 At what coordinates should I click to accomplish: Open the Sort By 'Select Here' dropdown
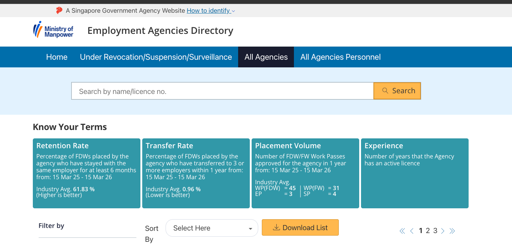tap(212, 228)
